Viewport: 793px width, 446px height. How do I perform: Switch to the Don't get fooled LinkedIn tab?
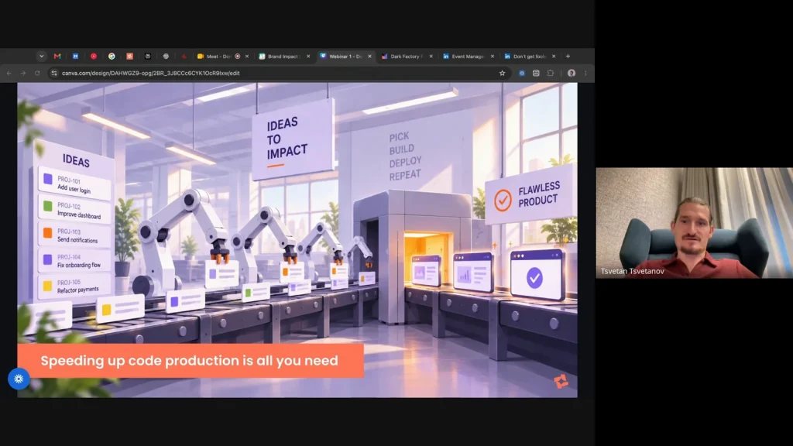coord(529,56)
